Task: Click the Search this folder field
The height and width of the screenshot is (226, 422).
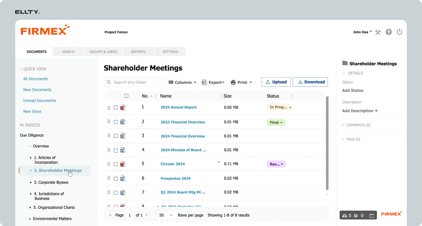Action: [137, 82]
